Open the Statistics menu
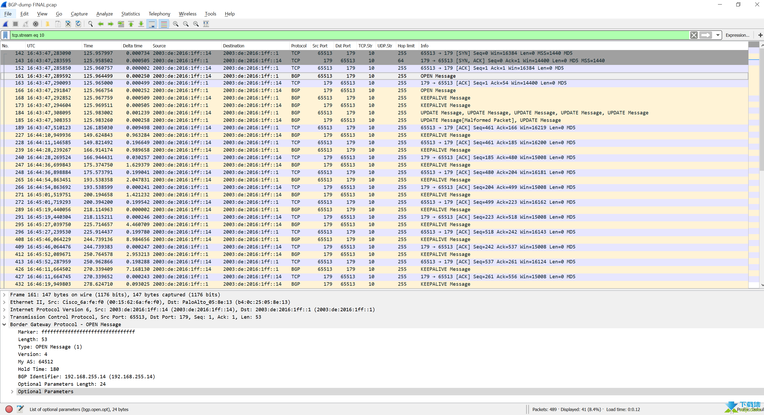This screenshot has height=415, width=764. [x=130, y=14]
